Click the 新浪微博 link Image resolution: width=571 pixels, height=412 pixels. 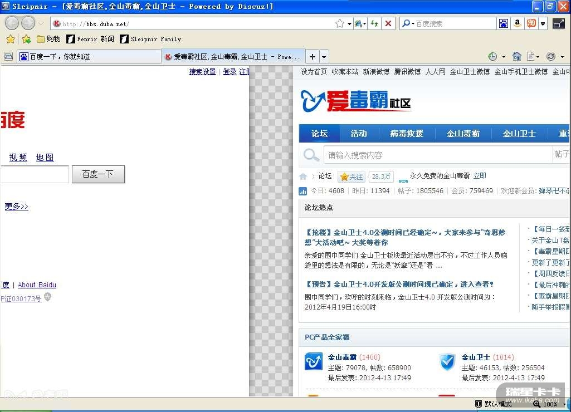pos(376,72)
